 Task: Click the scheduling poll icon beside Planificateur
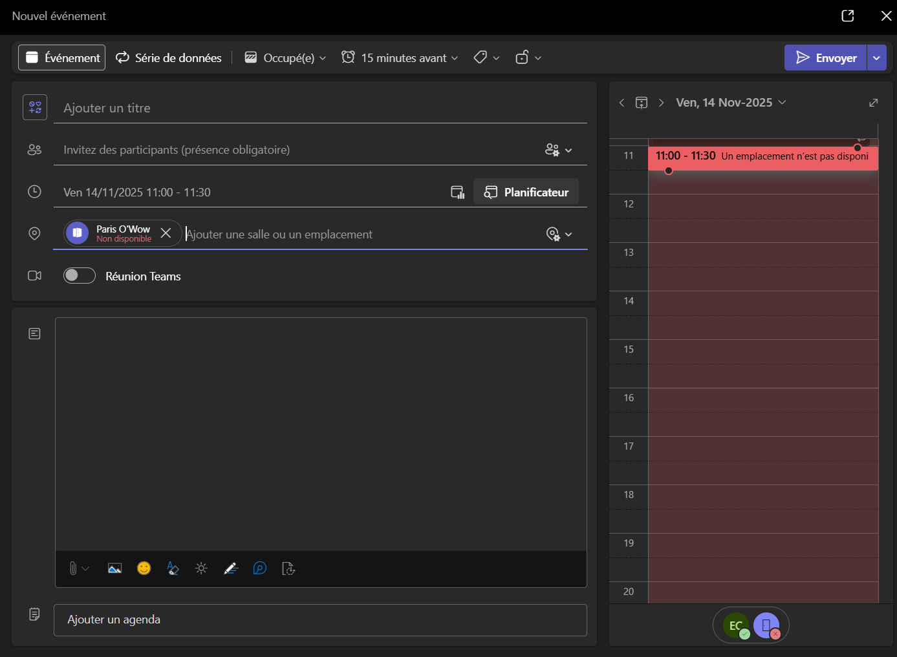pyautogui.click(x=458, y=192)
